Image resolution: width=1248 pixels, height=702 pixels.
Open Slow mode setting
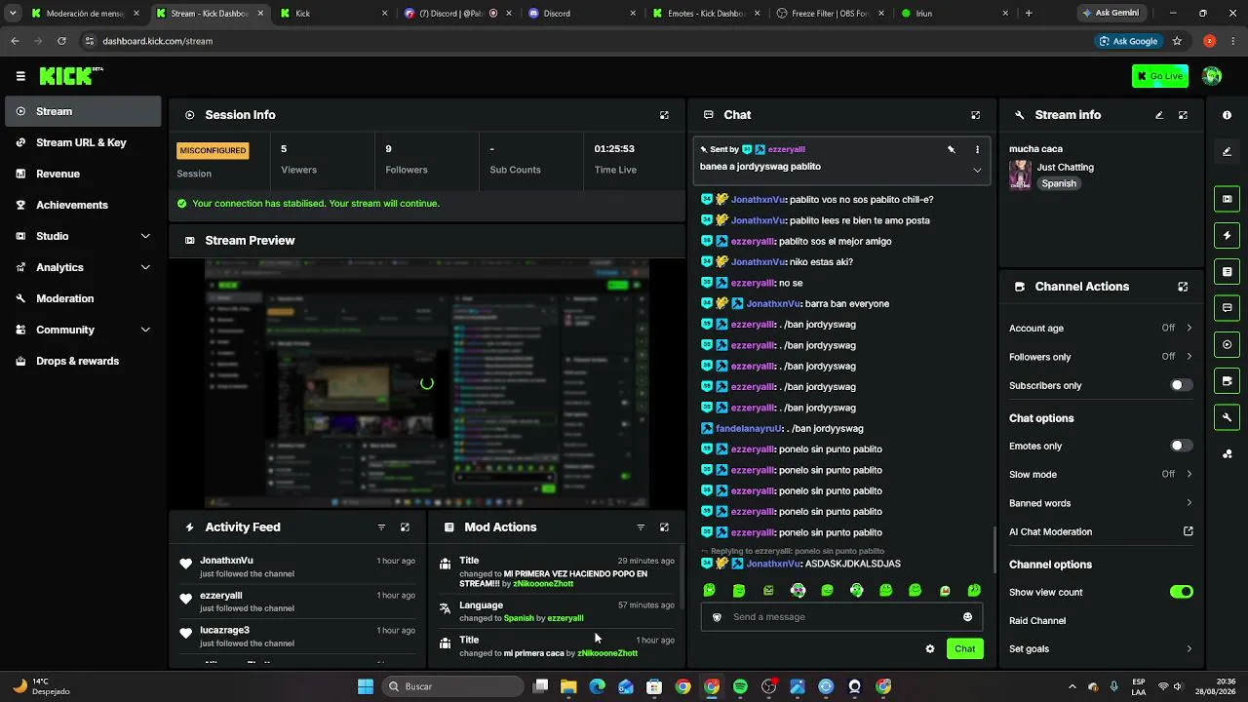click(x=1101, y=475)
